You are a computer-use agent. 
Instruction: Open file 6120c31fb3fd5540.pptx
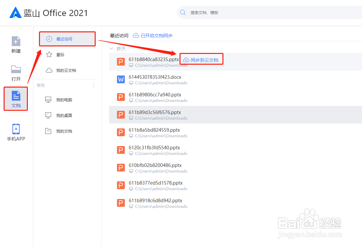(154, 148)
